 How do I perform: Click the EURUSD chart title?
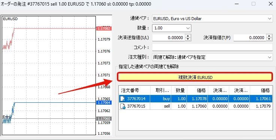click(x=10, y=19)
